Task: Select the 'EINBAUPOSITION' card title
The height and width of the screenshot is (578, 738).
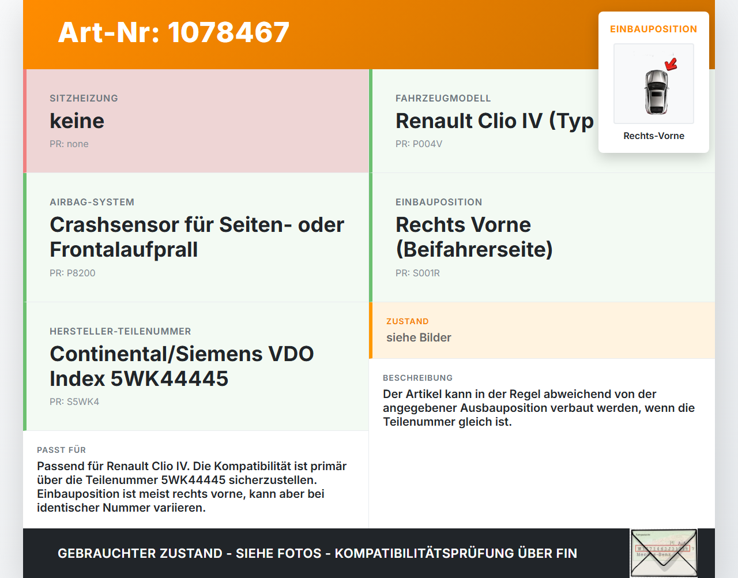Action: point(654,29)
